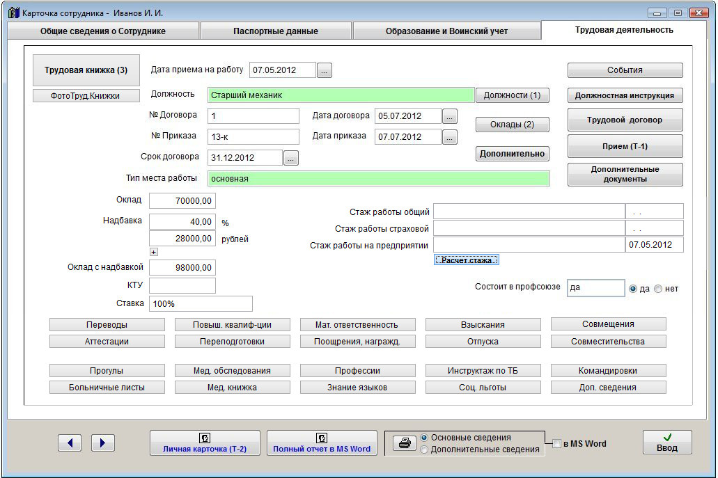Confirm with the Ввод checkmark button

click(666, 443)
